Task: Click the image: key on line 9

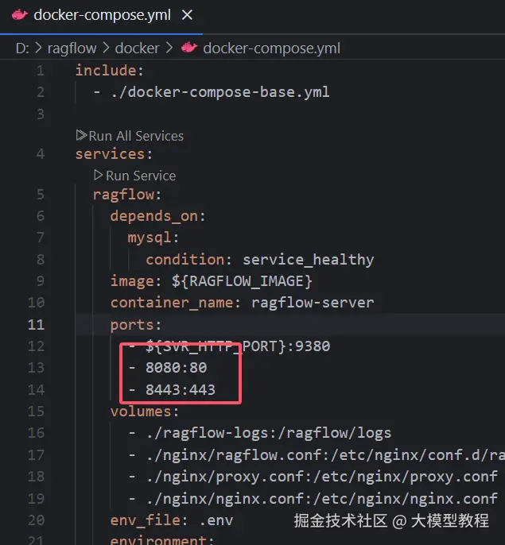Action: tap(135, 281)
